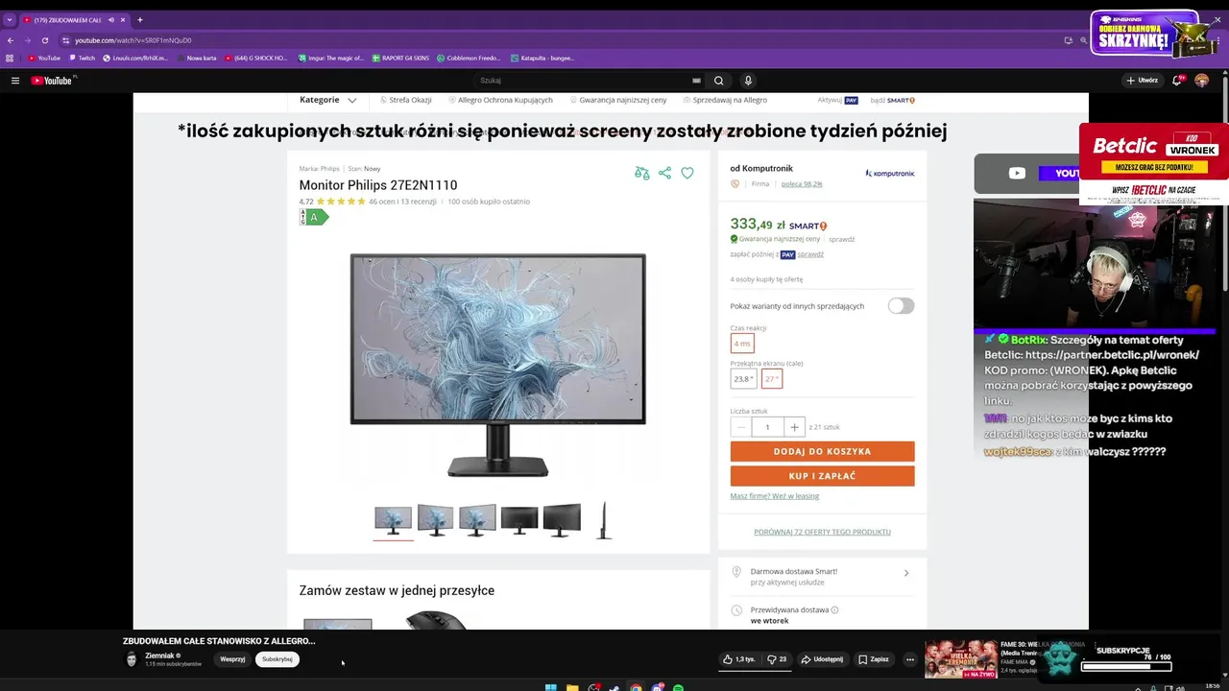Mute the tab via speaker icon
The height and width of the screenshot is (691, 1229).
[x=111, y=19]
